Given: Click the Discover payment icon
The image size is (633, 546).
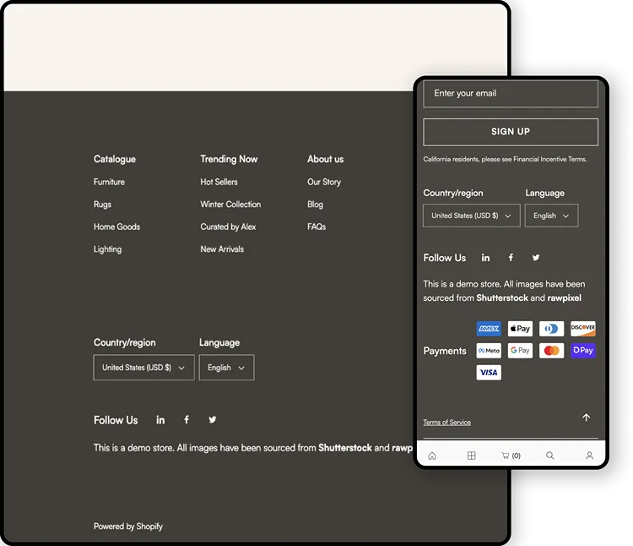Looking at the screenshot, I should [583, 329].
